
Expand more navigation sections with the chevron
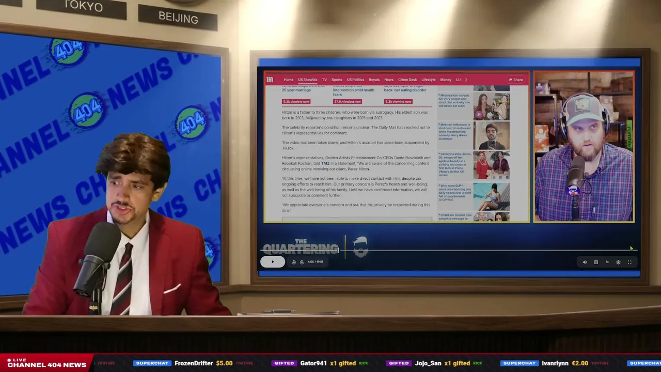point(466,80)
